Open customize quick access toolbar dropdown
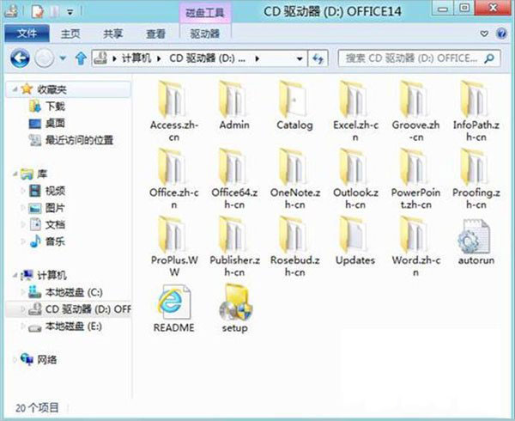The height and width of the screenshot is (421, 515). click(70, 12)
